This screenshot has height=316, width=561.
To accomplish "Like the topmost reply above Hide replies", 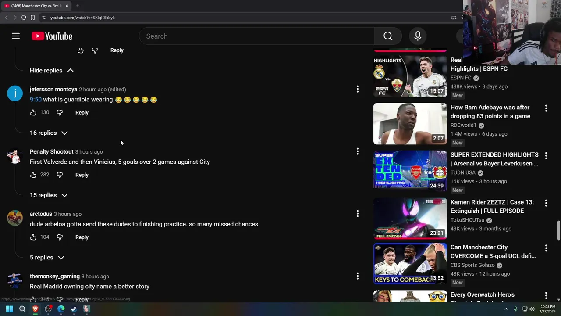I will pyautogui.click(x=81, y=50).
